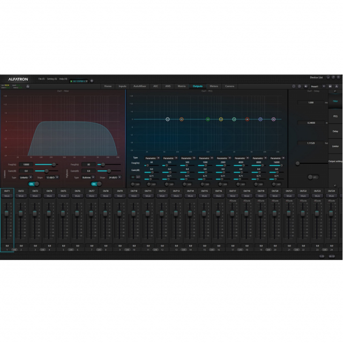Click the Link icon under OUT1 and OUT2

pyautogui.click(x=14, y=250)
